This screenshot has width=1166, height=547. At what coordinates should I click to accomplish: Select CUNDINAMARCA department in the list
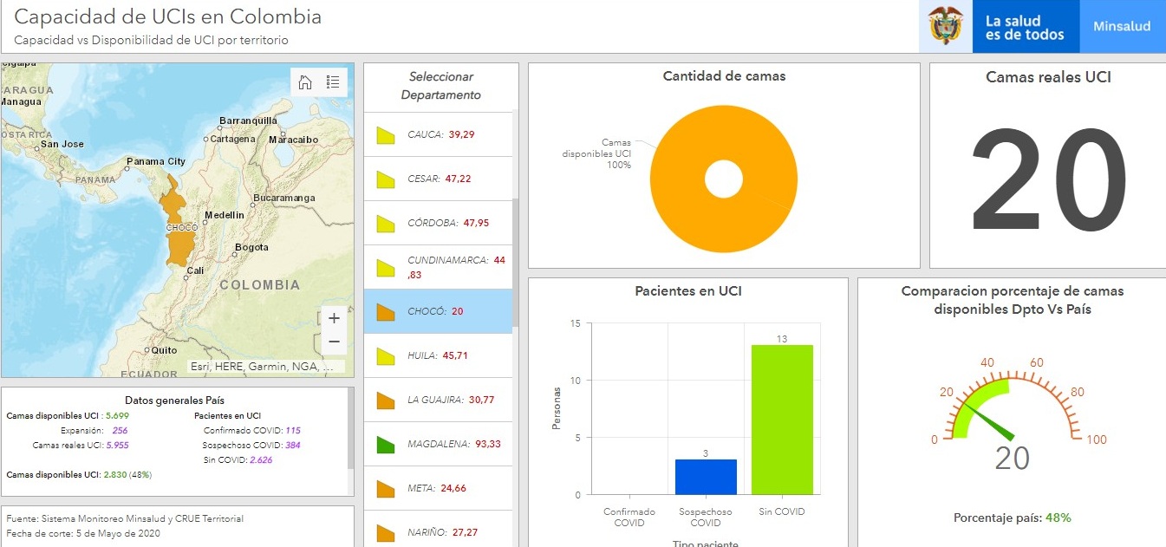(x=438, y=267)
